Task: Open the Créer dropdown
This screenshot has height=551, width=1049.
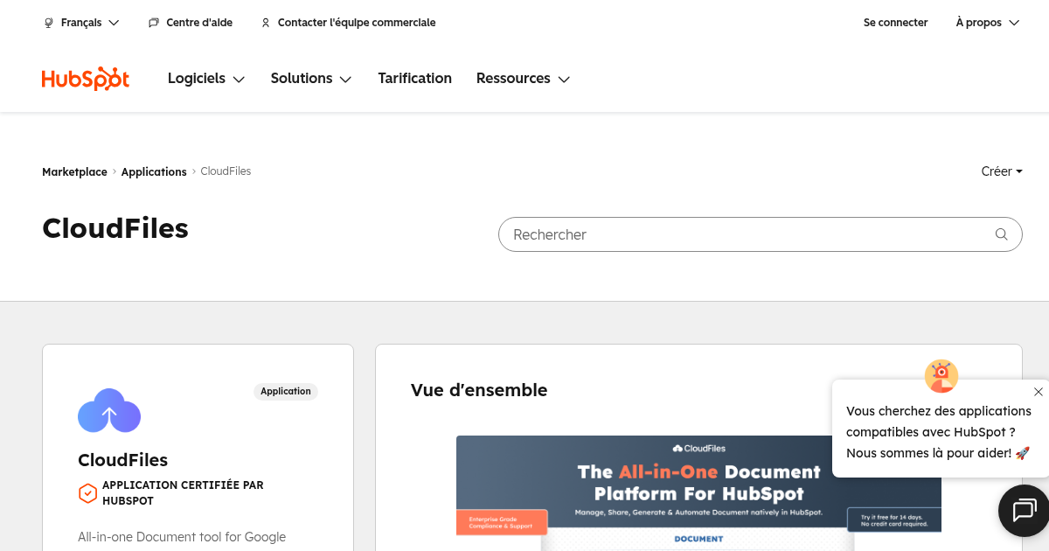Action: (1002, 171)
